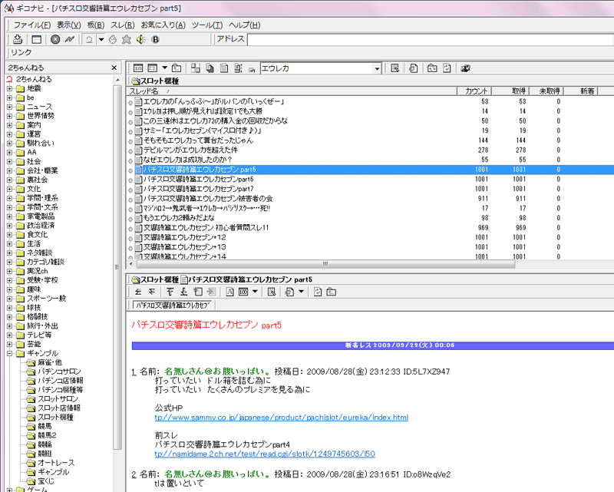Toggle the board panel layout icon
The width and height of the screenshot is (614, 492).
(x=36, y=39)
